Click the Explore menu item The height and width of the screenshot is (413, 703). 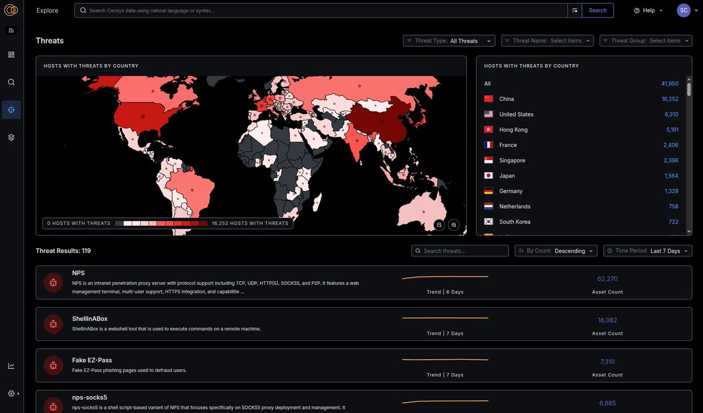[x=47, y=10]
